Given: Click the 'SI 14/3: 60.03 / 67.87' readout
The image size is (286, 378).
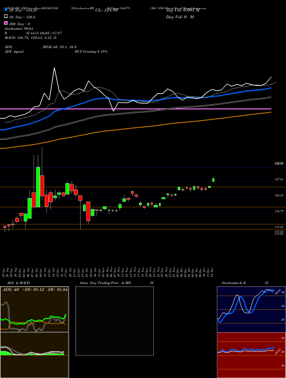Looking at the screenshot, I should [43, 33].
